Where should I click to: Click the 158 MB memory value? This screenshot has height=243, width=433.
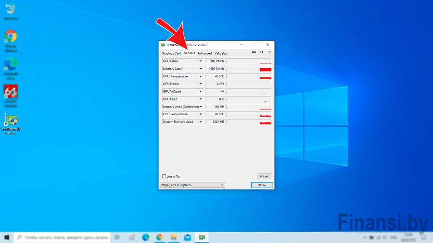(215, 107)
